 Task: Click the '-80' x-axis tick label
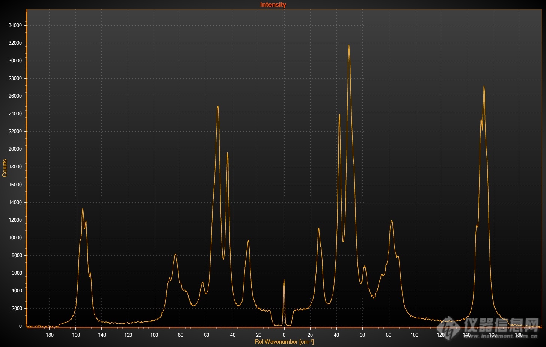[x=179, y=335]
